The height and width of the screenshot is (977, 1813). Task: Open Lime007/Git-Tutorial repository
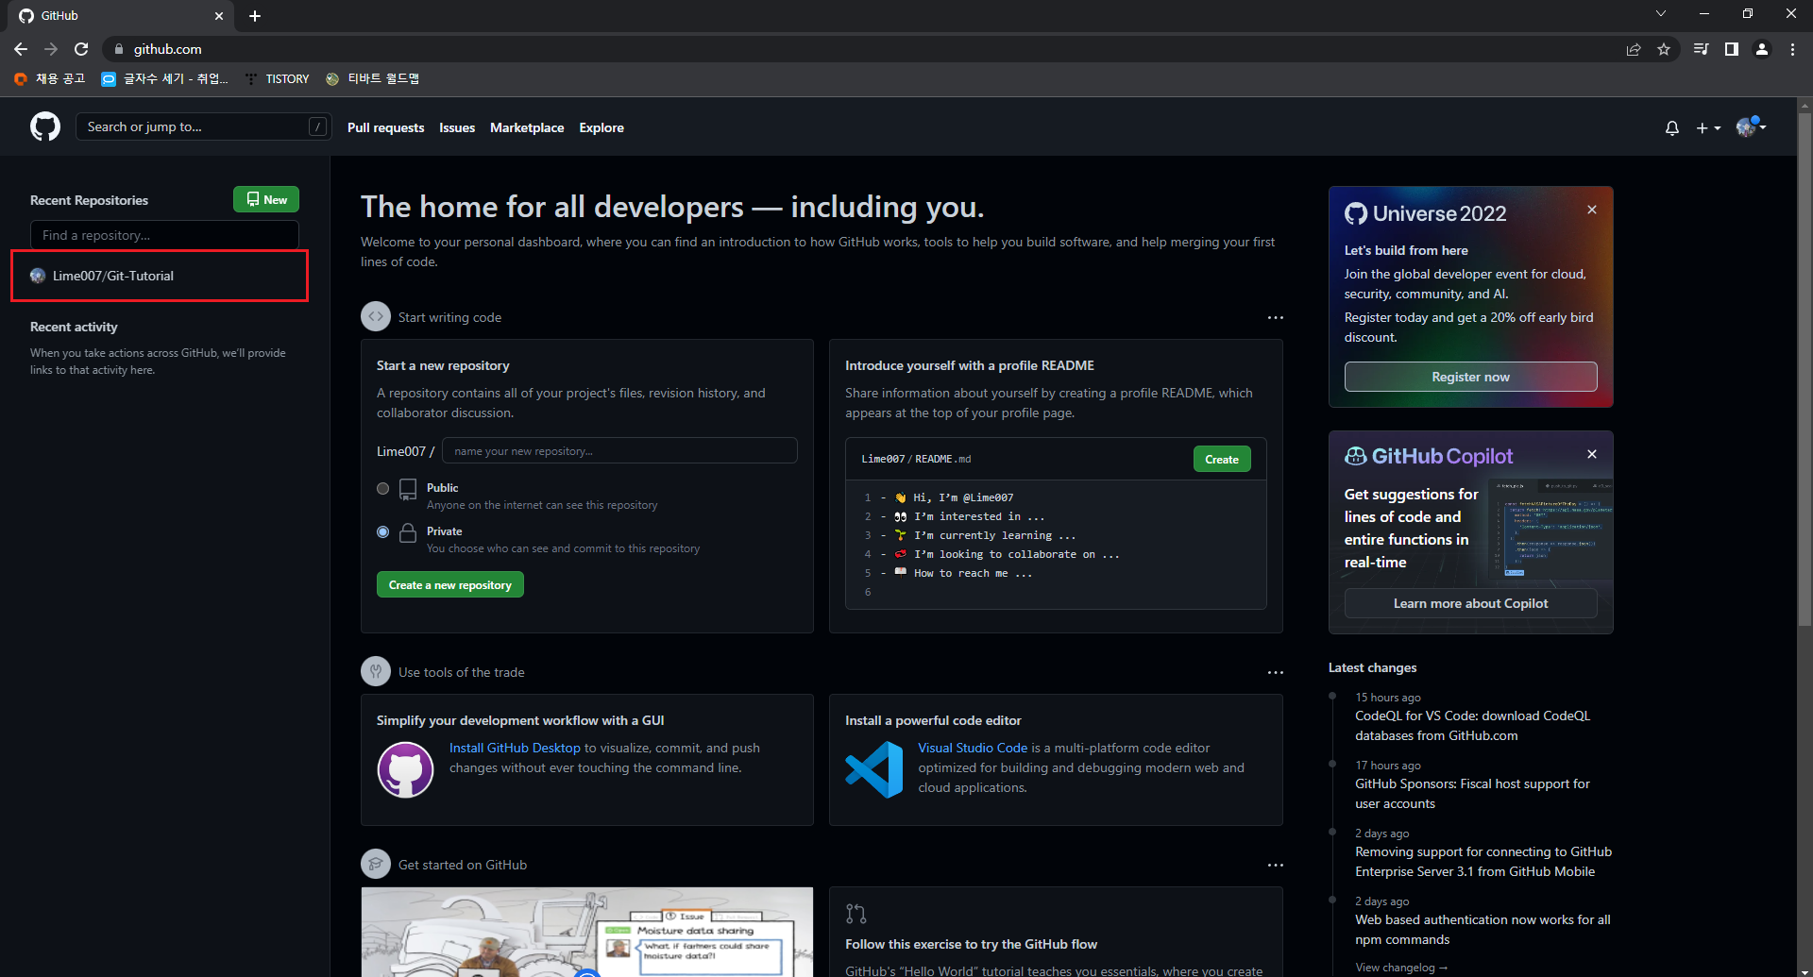point(113,276)
